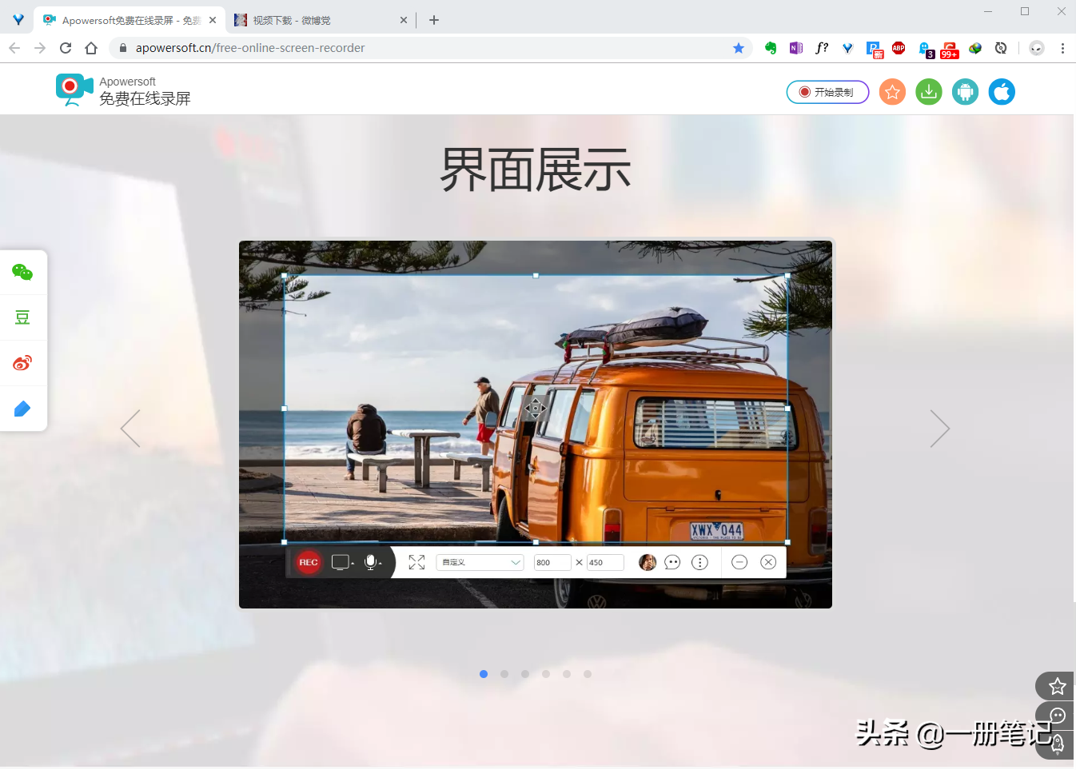Click the orange star favorite icon

(892, 92)
